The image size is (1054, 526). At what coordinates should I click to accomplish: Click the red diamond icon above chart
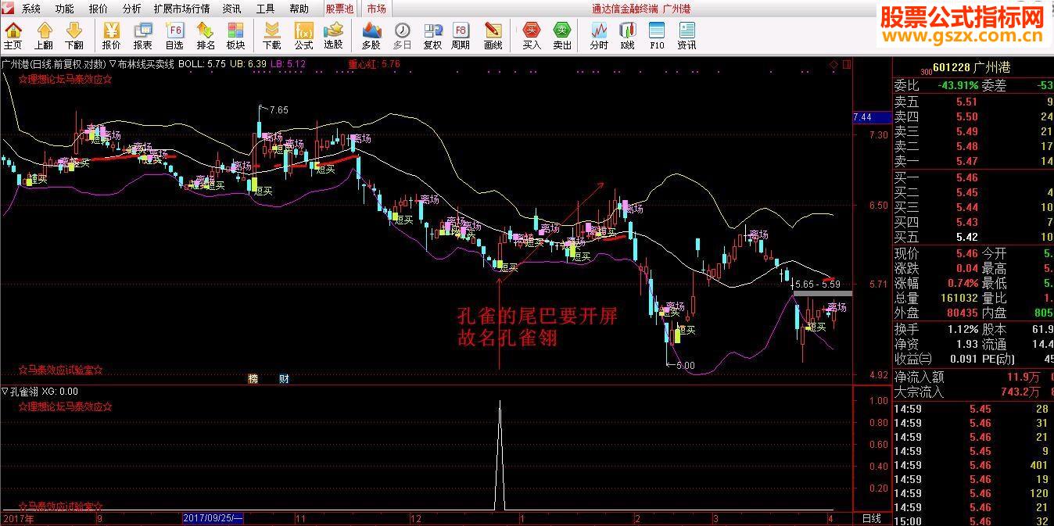pyautogui.click(x=834, y=64)
